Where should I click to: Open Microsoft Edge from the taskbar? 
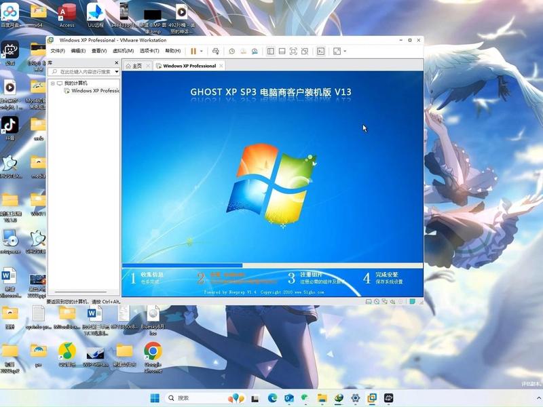pyautogui.click(x=272, y=398)
